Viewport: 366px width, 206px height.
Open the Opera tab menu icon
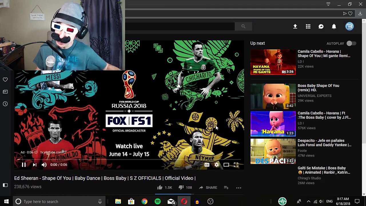tap(328, 4)
